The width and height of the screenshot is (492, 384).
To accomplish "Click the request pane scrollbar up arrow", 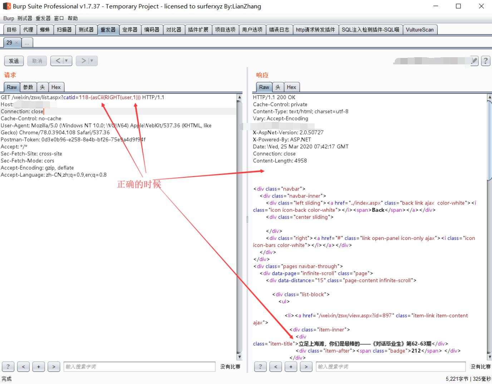I will click(239, 97).
